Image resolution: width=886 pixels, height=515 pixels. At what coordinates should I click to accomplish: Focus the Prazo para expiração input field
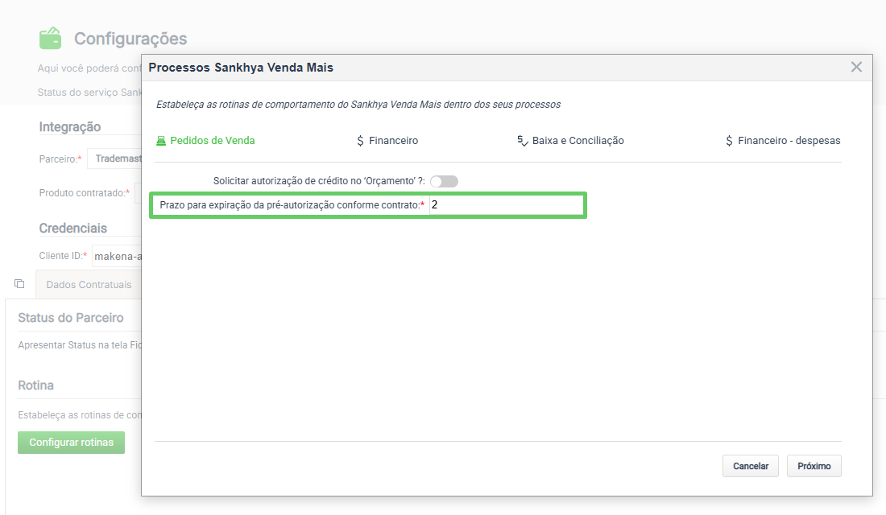pos(507,205)
